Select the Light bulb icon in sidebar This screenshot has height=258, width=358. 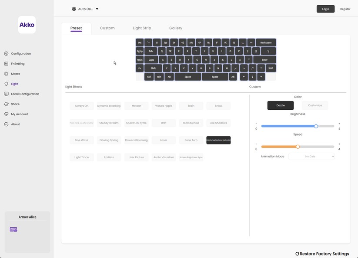click(x=6, y=84)
